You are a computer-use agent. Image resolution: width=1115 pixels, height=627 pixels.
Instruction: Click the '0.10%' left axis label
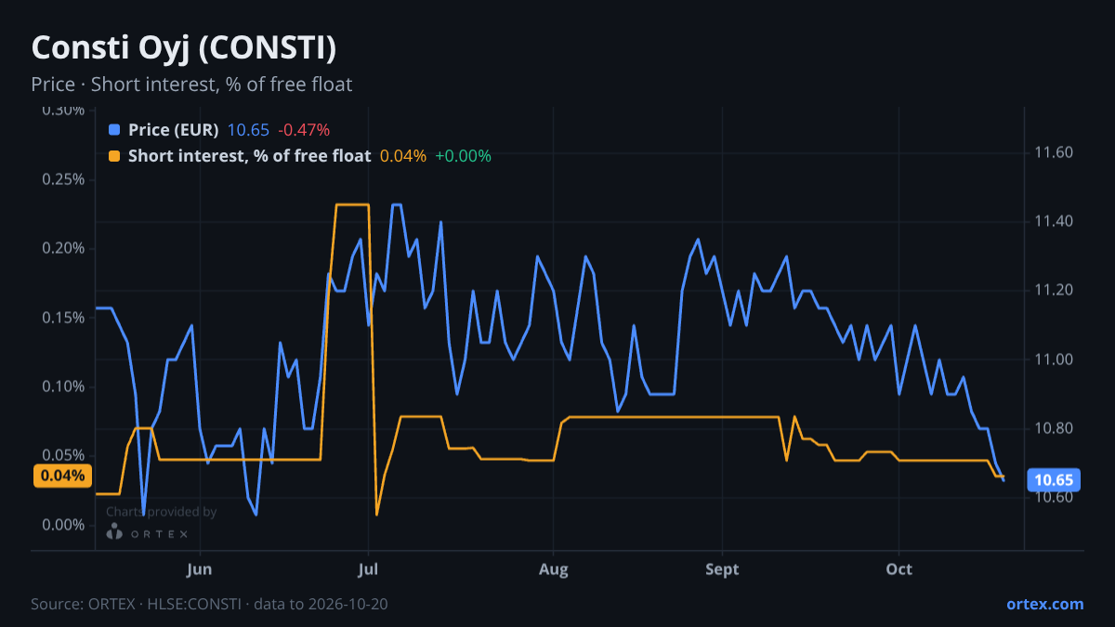pos(64,386)
